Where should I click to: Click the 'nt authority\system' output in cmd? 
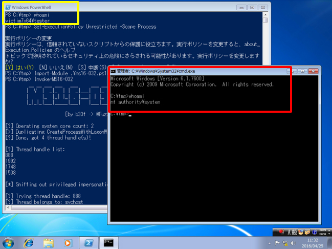pyautogui.click(x=135, y=102)
